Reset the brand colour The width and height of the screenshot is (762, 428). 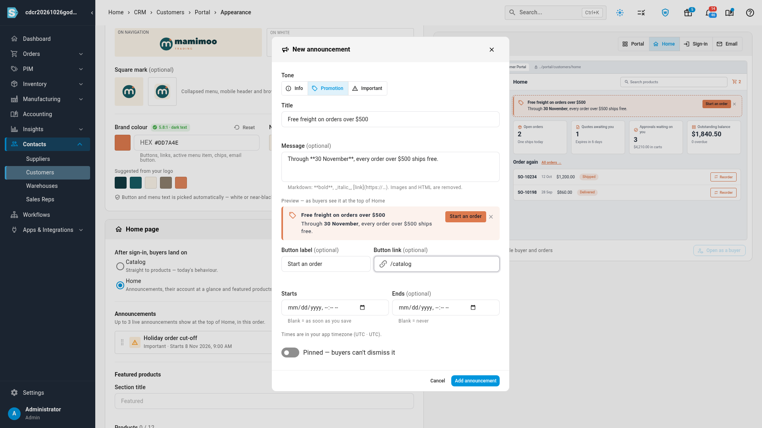244,128
